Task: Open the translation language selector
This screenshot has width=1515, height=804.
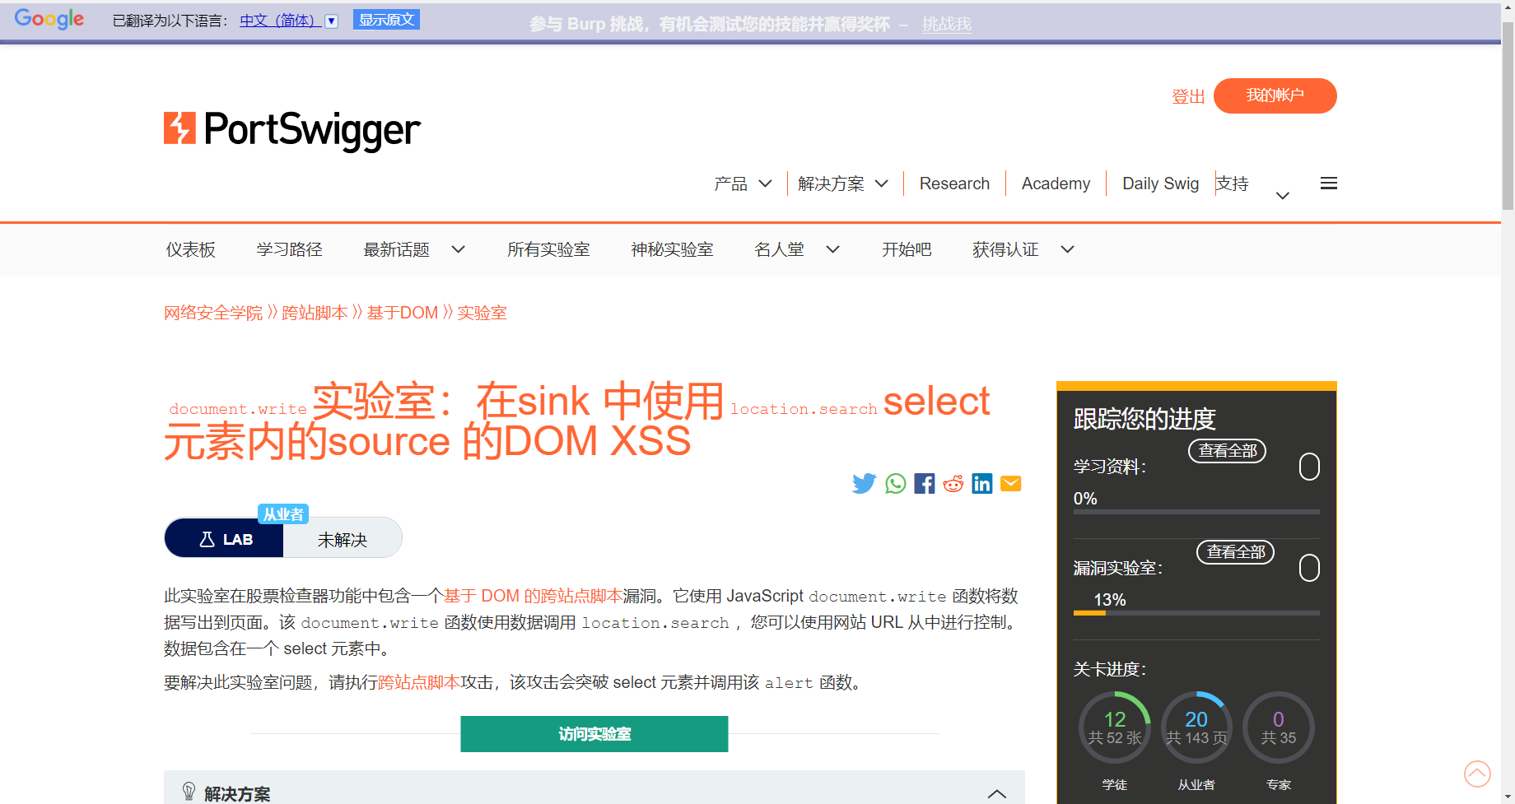Action: 331,21
